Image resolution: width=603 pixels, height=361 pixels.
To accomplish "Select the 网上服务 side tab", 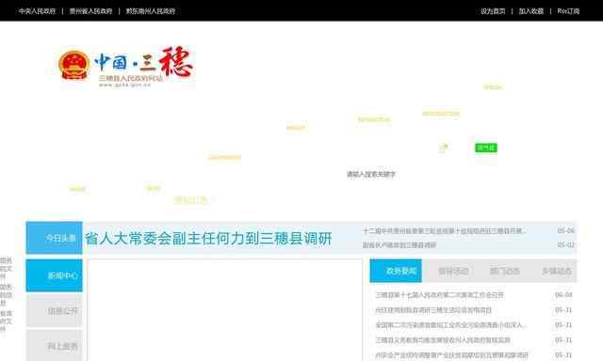I will (x=55, y=346).
